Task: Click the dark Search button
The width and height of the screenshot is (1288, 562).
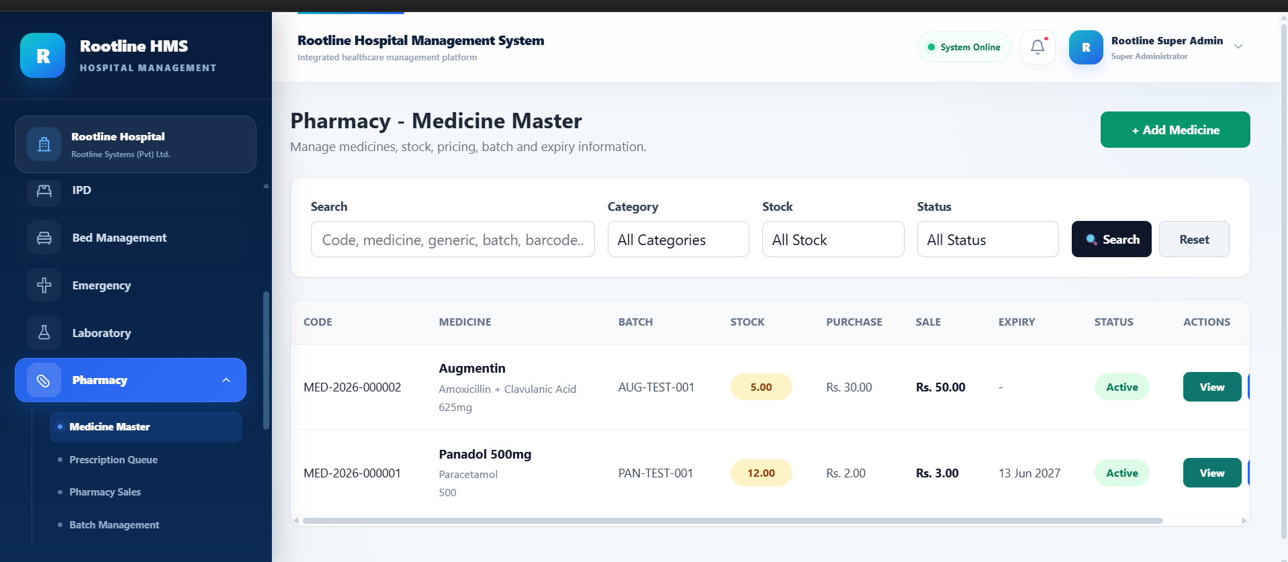Action: (x=1111, y=239)
